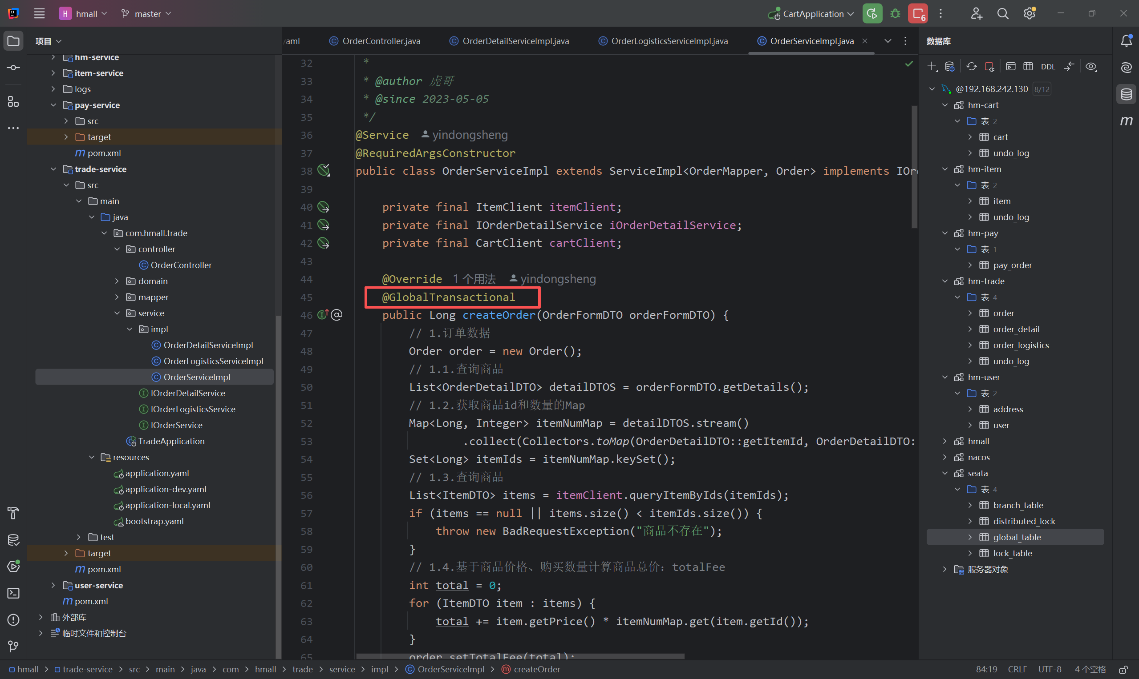Open the master branch dropdown
This screenshot has height=679, width=1139.
coord(146,14)
